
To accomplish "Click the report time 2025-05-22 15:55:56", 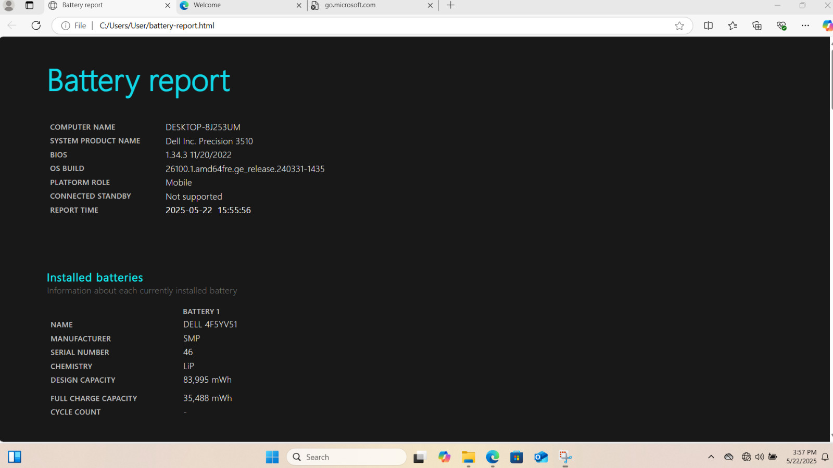I will (208, 210).
